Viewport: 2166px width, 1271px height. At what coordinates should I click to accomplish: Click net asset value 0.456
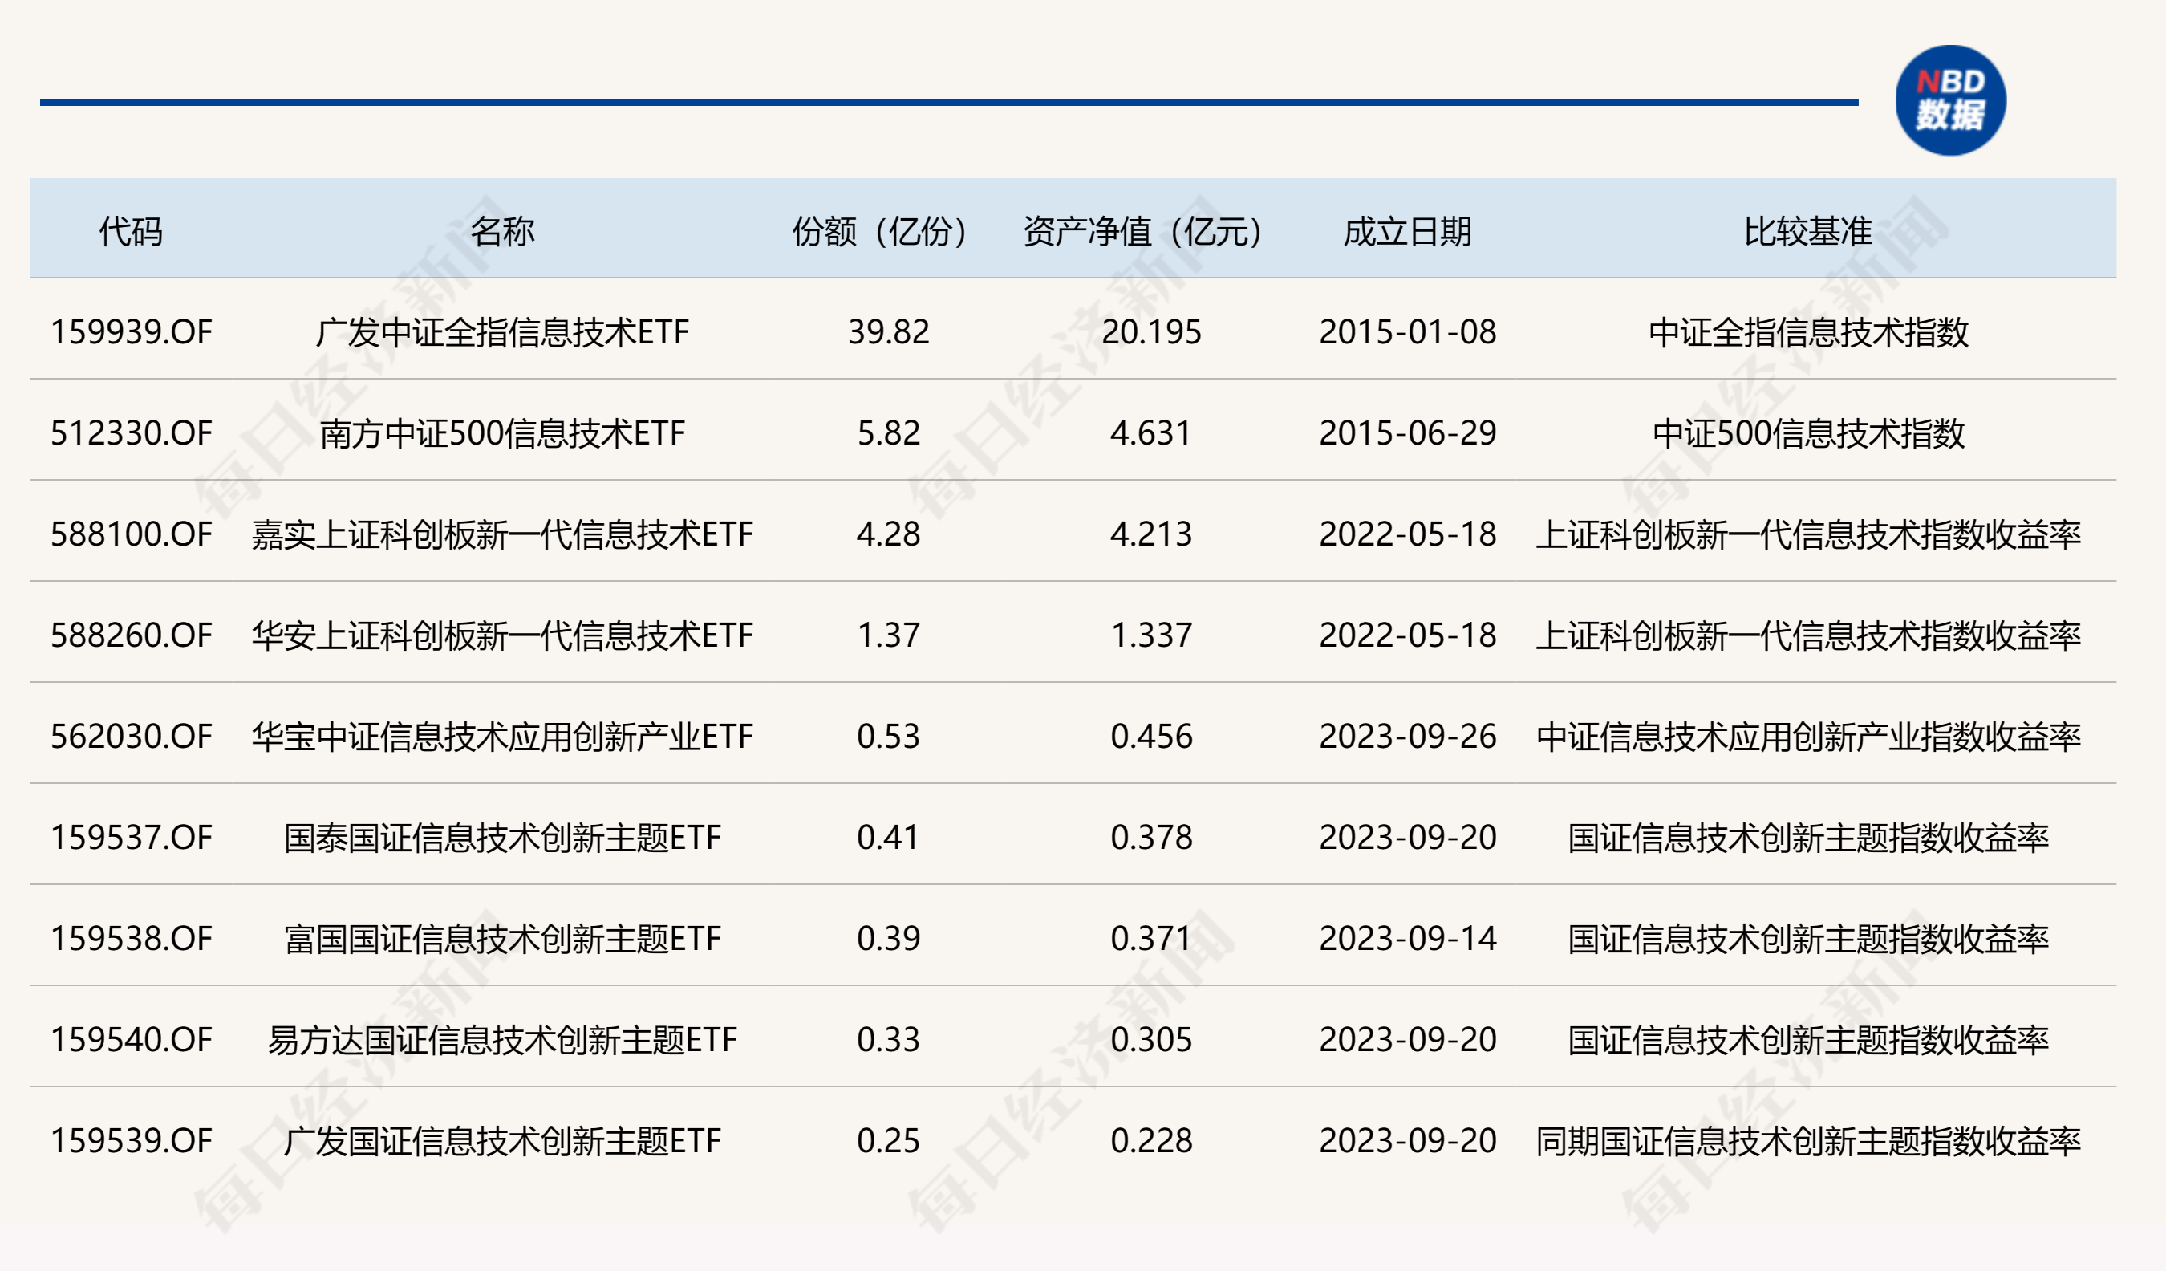[1151, 736]
